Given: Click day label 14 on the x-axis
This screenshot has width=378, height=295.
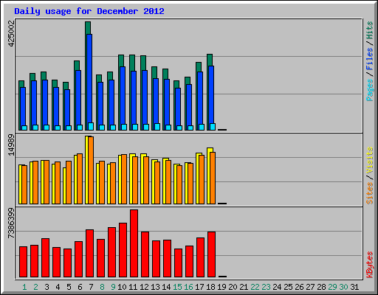Looking at the screenshot, I should [166, 287].
